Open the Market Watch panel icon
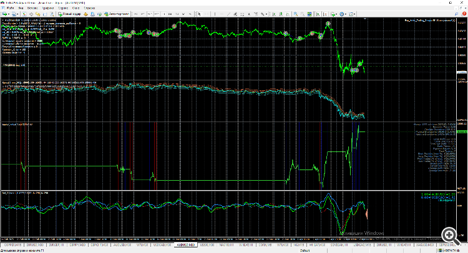Viewport: 468px width, 253px height. (x=24, y=14)
